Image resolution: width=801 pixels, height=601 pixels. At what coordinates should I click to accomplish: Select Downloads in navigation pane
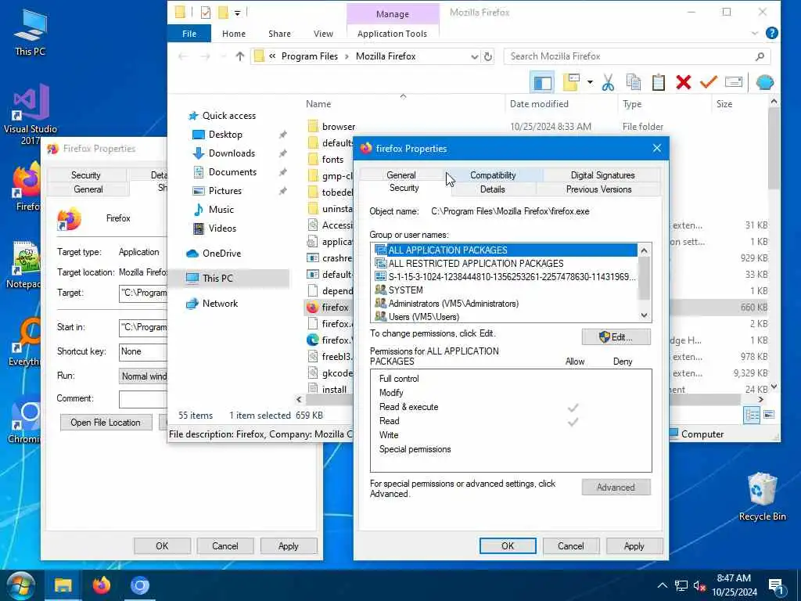[232, 153]
